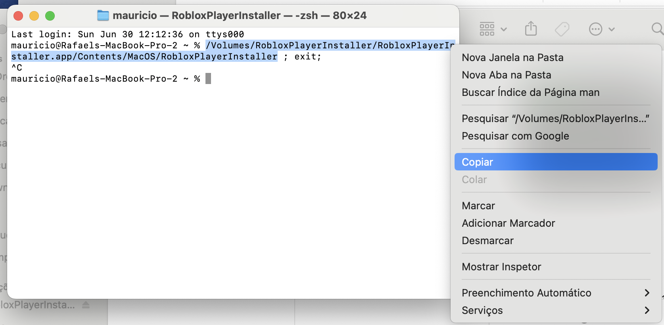The height and width of the screenshot is (325, 664).
Task: Open the Finder more actions icon
Action: 595,29
